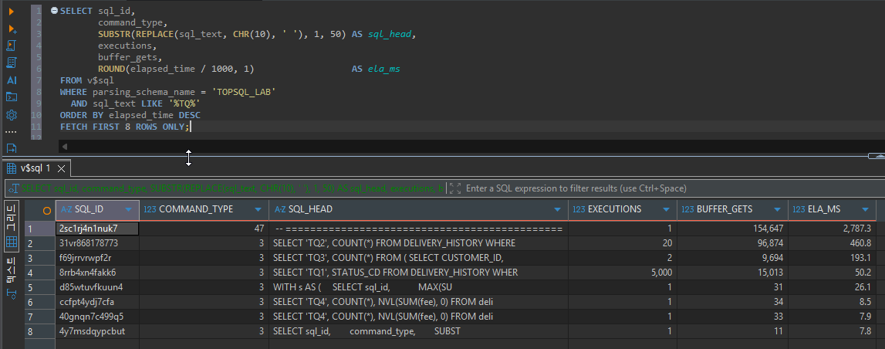Place cursor on line number 7 gutter
This screenshot has height=349, width=885.
(37, 80)
